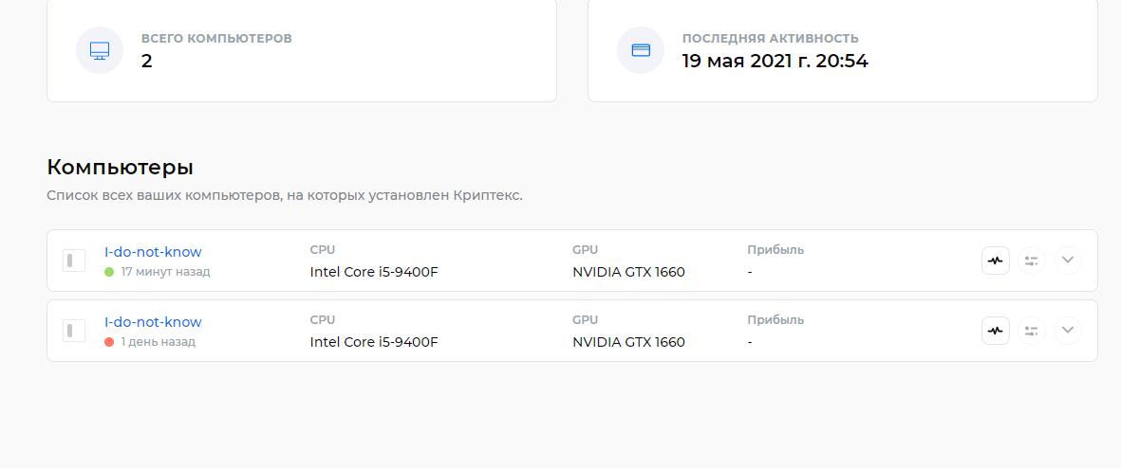
Task: Click the Компьютеры section heading
Action: (x=121, y=167)
